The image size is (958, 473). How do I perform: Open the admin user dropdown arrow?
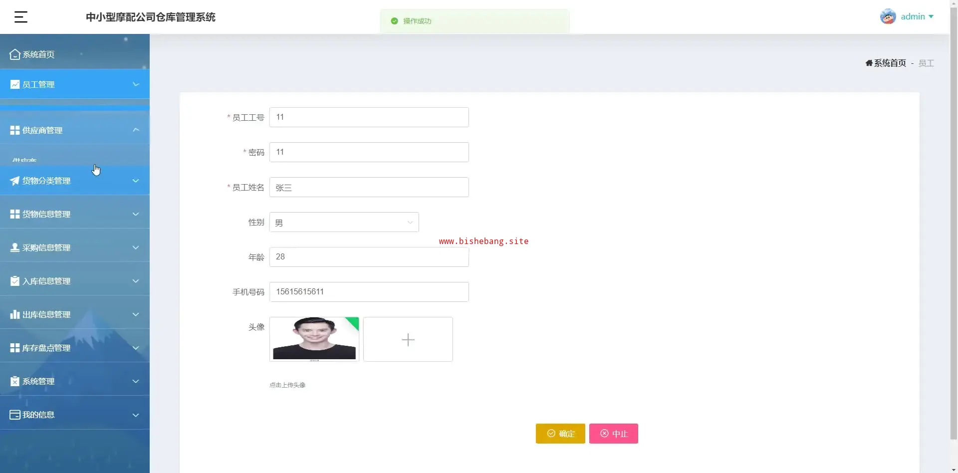tap(931, 16)
